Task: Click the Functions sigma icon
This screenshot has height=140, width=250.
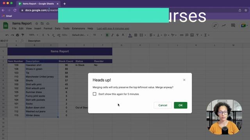Action: click(205, 35)
